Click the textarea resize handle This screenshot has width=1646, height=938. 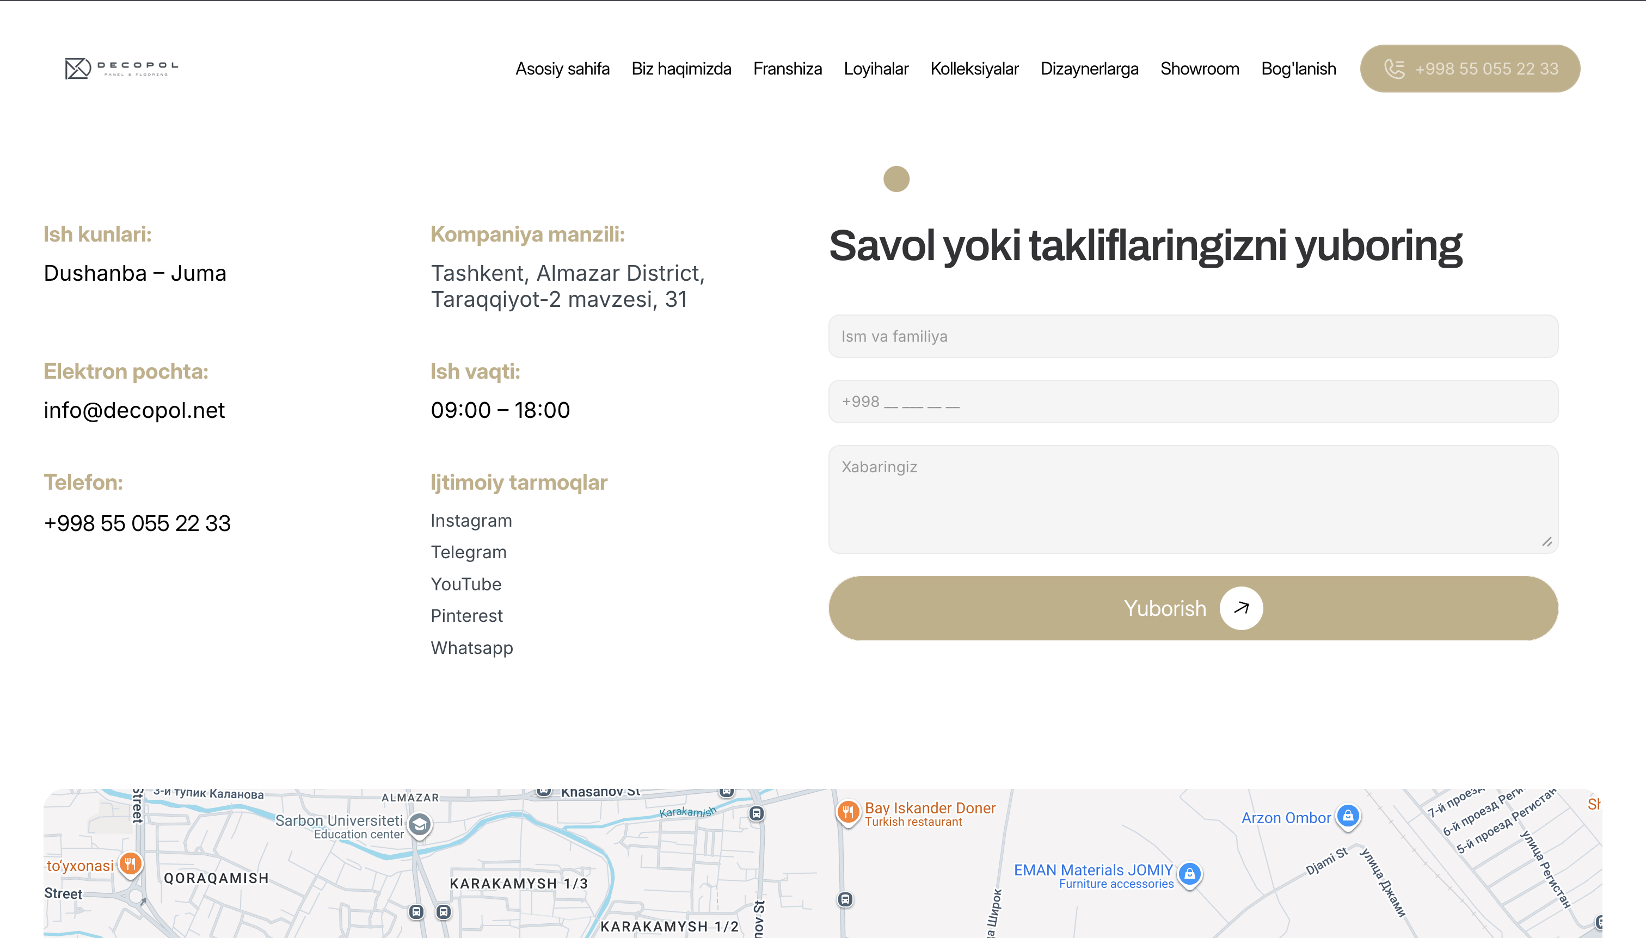tap(1547, 542)
